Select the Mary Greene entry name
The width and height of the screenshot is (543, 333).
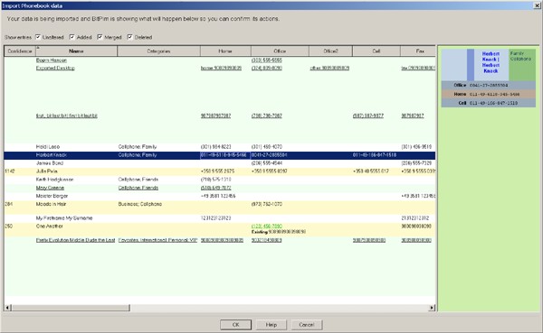[50, 188]
